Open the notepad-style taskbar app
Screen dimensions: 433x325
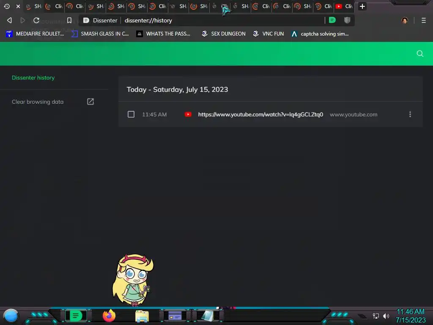click(208, 316)
